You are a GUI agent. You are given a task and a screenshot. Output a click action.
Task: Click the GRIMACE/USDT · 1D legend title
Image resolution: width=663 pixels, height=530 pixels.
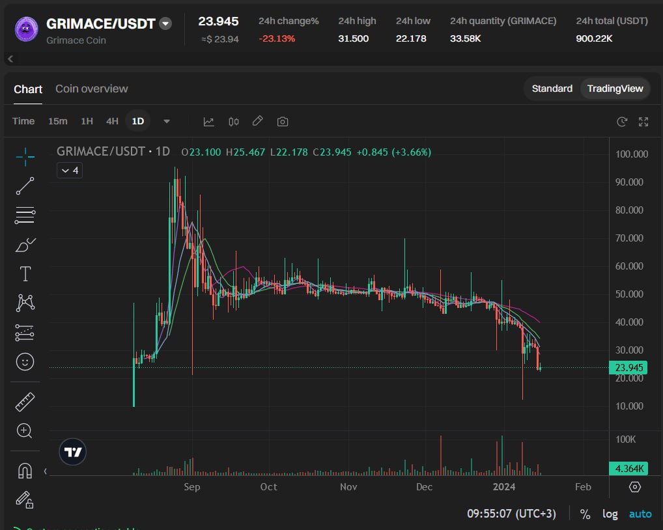tap(113, 151)
